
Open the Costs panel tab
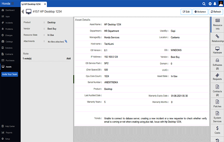click(218, 130)
